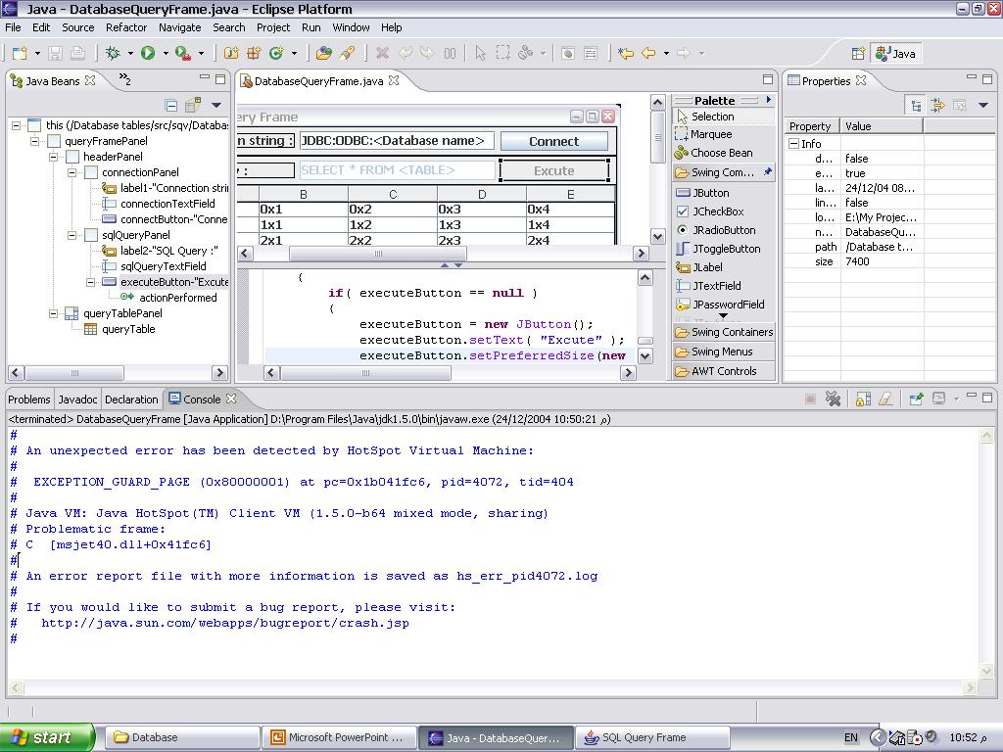Open the Run button dropdown arrow
The height and width of the screenshot is (752, 1003).
[165, 53]
